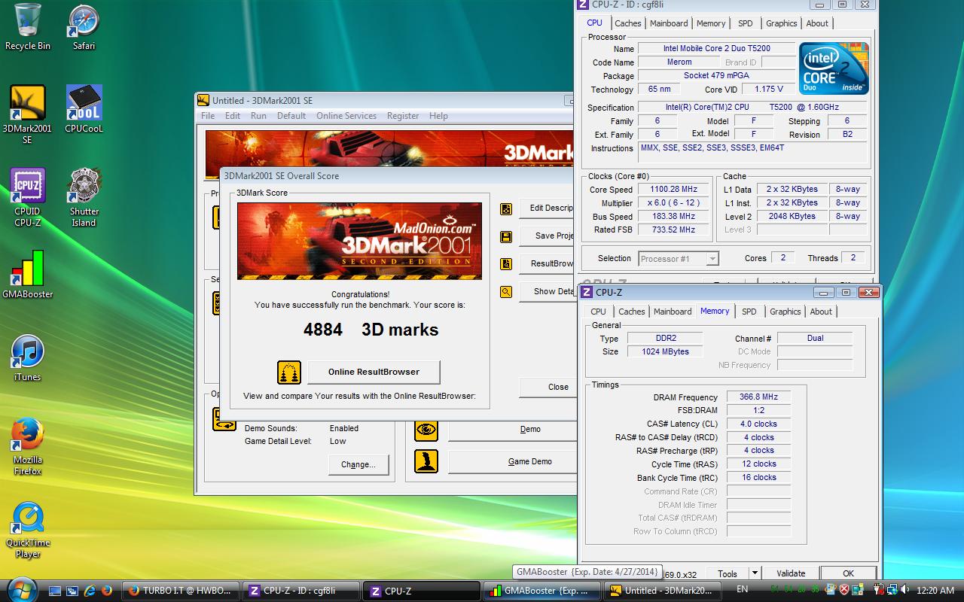Open About tab in lower CPU-Z window
Image resolution: width=964 pixels, height=602 pixels.
pyautogui.click(x=821, y=312)
